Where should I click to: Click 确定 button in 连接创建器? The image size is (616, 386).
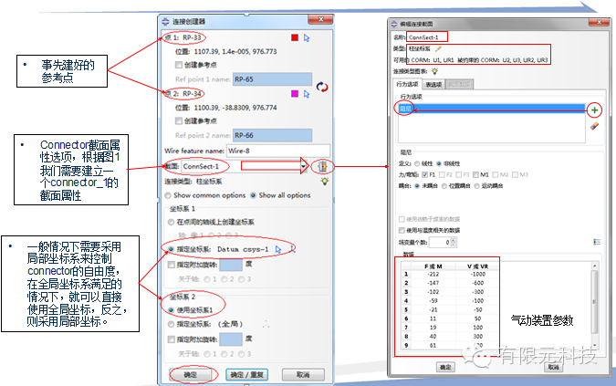coord(191,375)
